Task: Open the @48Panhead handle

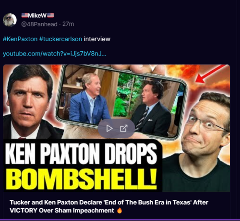Action: pos(39,24)
